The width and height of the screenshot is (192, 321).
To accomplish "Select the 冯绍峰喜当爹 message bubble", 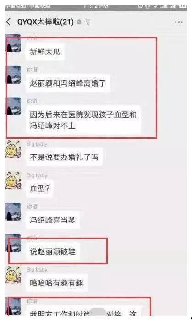I will click(53, 220).
